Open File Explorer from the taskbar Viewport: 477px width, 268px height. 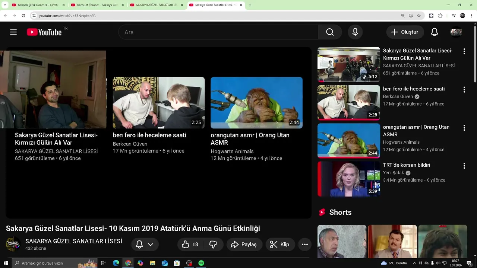tap(152, 263)
